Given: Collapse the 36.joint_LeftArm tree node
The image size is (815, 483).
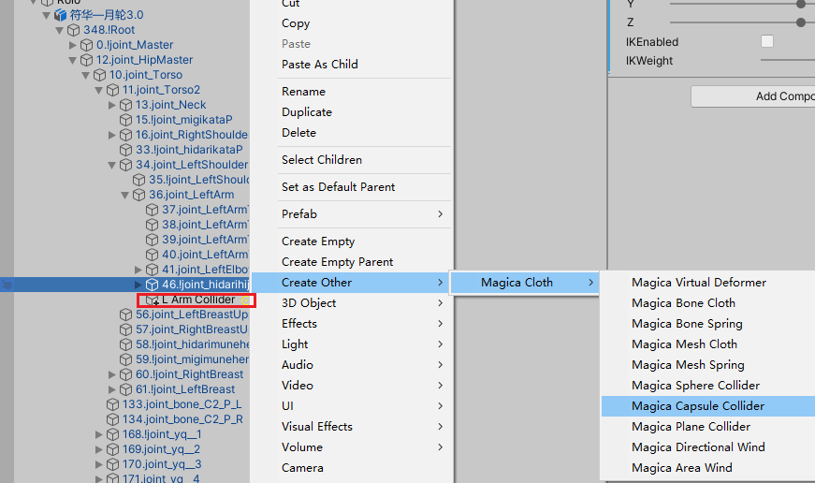Looking at the screenshot, I should click(125, 195).
